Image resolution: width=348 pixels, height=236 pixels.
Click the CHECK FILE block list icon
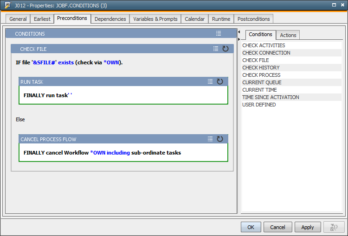[215, 49]
